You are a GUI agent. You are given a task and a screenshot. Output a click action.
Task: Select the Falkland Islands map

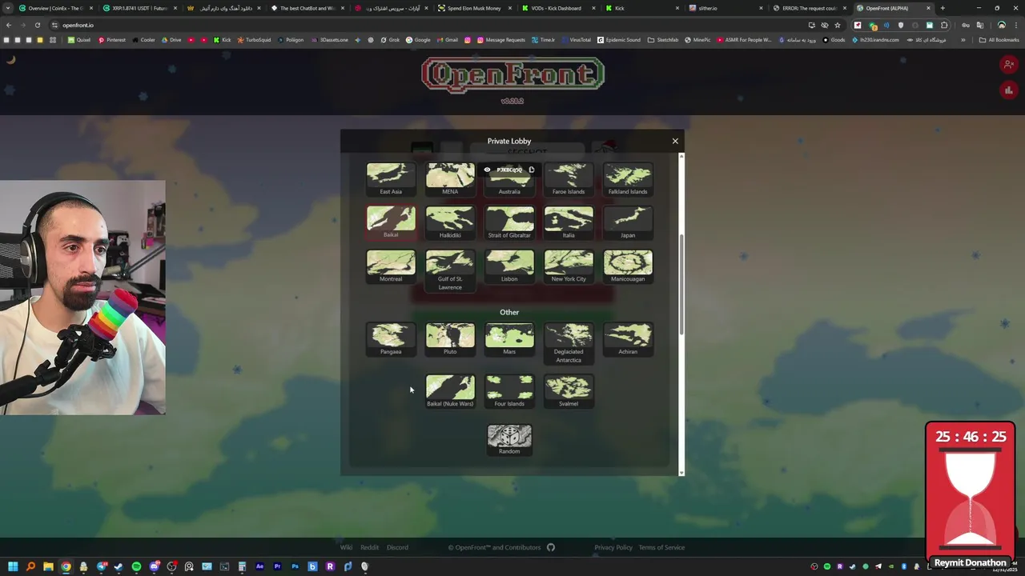click(628, 179)
